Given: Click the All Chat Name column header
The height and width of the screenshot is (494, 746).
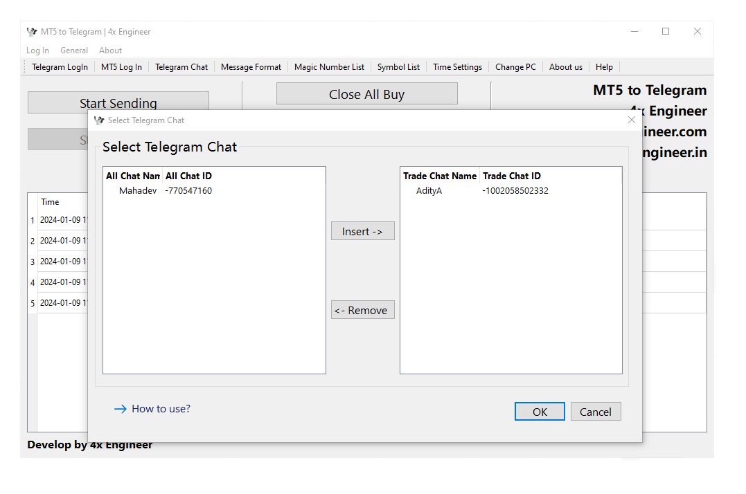Looking at the screenshot, I should pyautogui.click(x=133, y=176).
